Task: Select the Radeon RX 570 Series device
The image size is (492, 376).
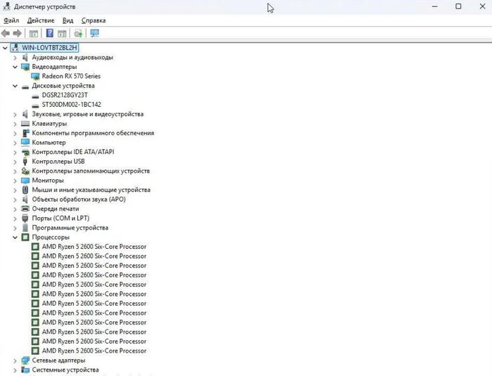Action: coord(71,77)
